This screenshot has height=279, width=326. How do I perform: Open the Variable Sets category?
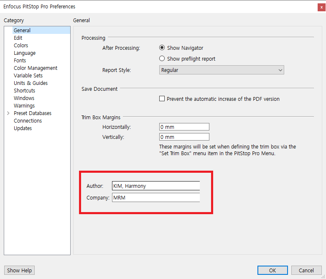28,76
